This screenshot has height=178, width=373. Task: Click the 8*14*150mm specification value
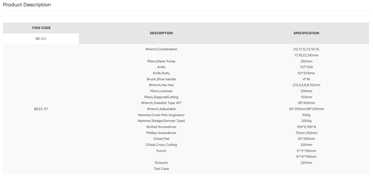click(306, 157)
